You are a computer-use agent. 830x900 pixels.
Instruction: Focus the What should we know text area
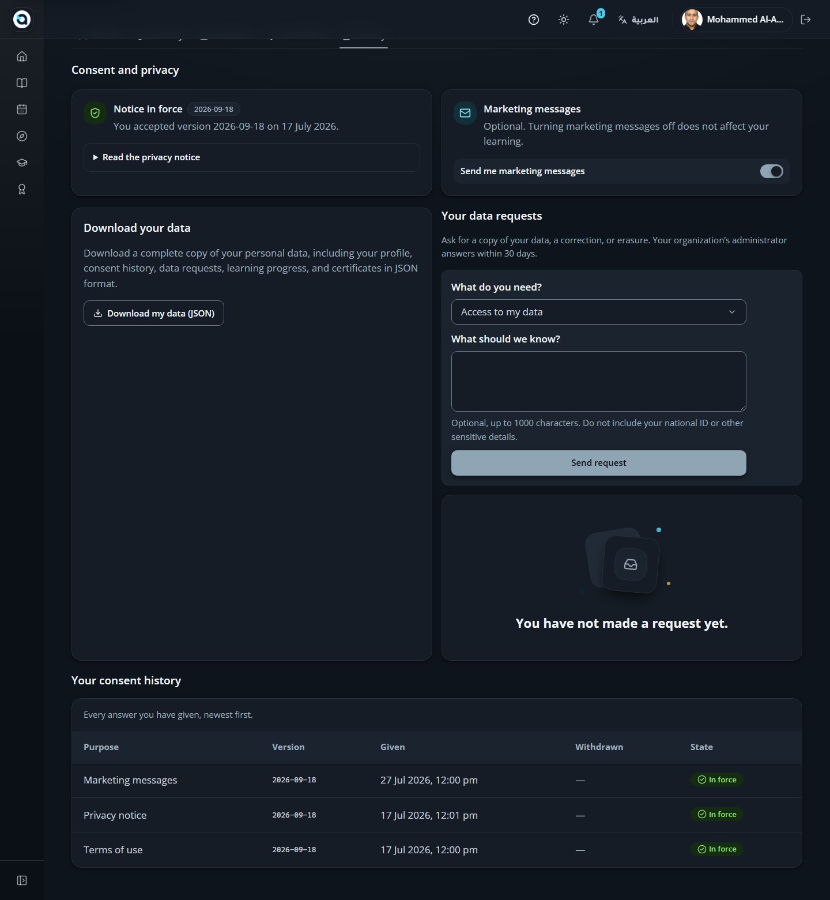point(598,381)
